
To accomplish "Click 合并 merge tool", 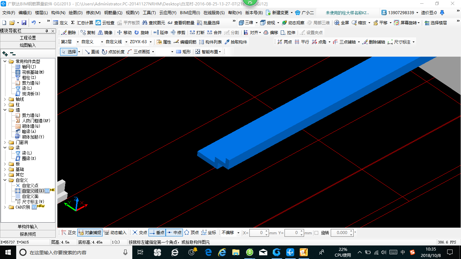I will tap(214, 32).
